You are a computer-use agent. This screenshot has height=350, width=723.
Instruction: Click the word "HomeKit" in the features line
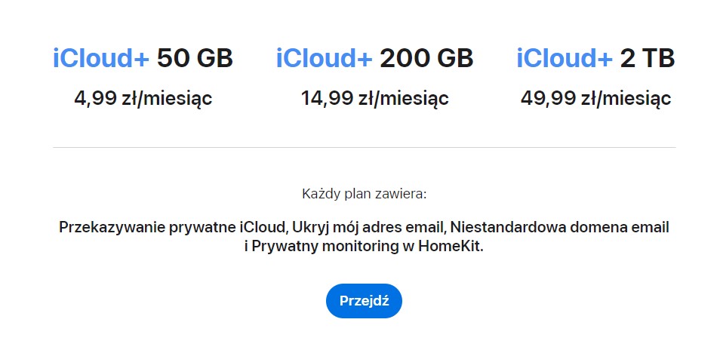pos(449,247)
